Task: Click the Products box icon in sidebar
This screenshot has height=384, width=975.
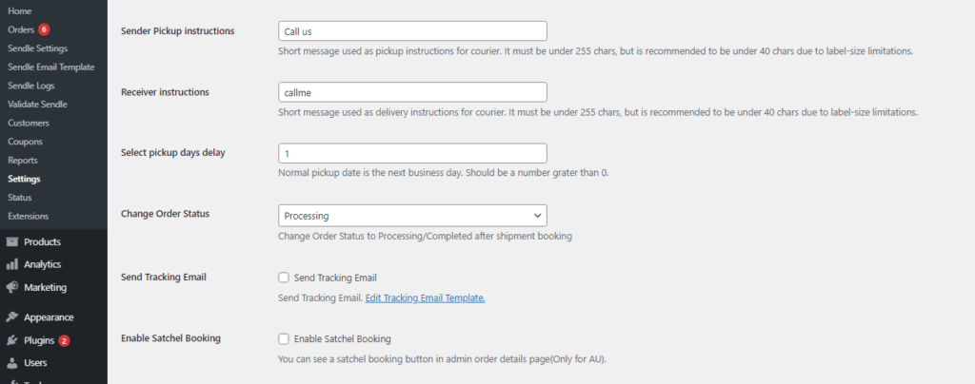Action: coord(12,241)
